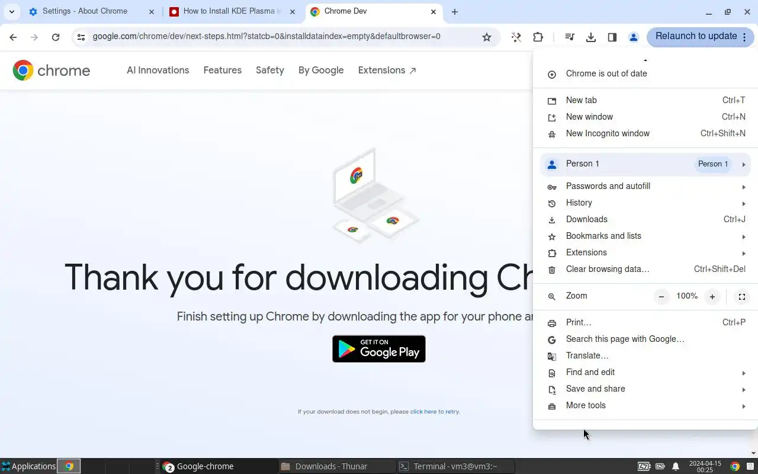Choose Translate from the menu

click(x=645, y=356)
